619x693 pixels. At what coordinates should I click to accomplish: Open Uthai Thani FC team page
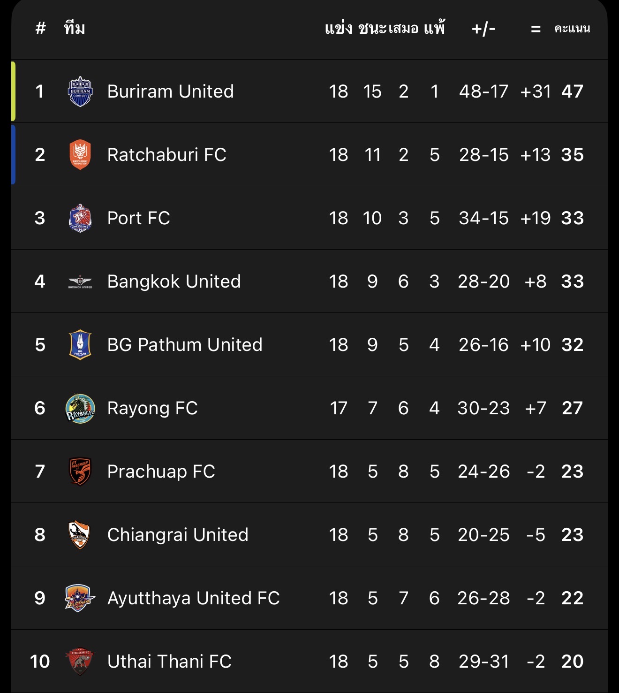tap(169, 662)
